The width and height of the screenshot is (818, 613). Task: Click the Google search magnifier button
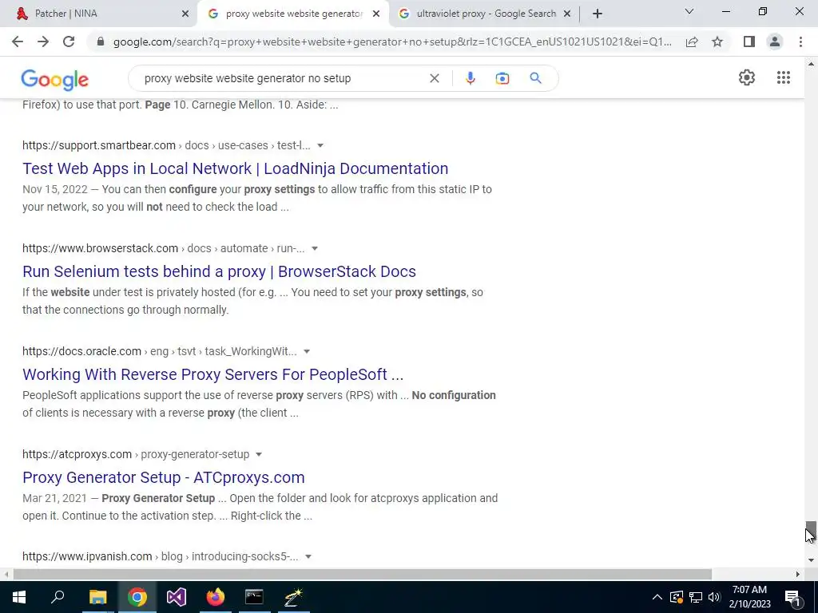(x=535, y=78)
